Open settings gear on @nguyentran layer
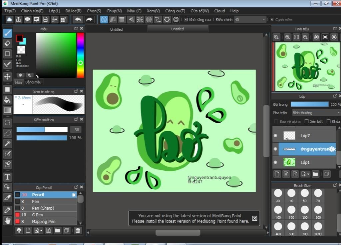 (332, 149)
